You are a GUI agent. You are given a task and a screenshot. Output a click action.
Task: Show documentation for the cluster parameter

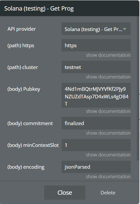(108, 77)
